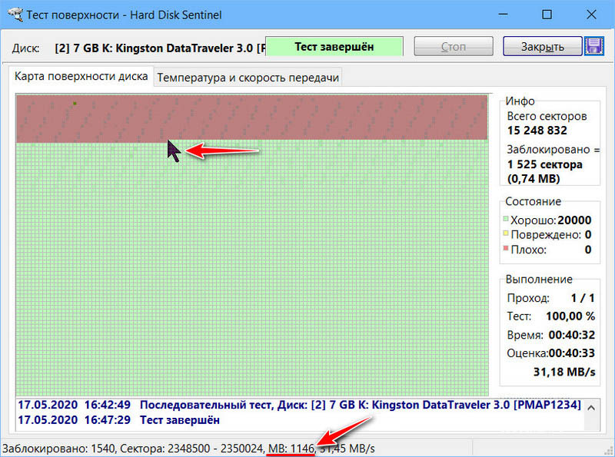This screenshot has height=457, width=615.
Task: Click status bar text Заблокировано: 1540
Action: [58, 449]
